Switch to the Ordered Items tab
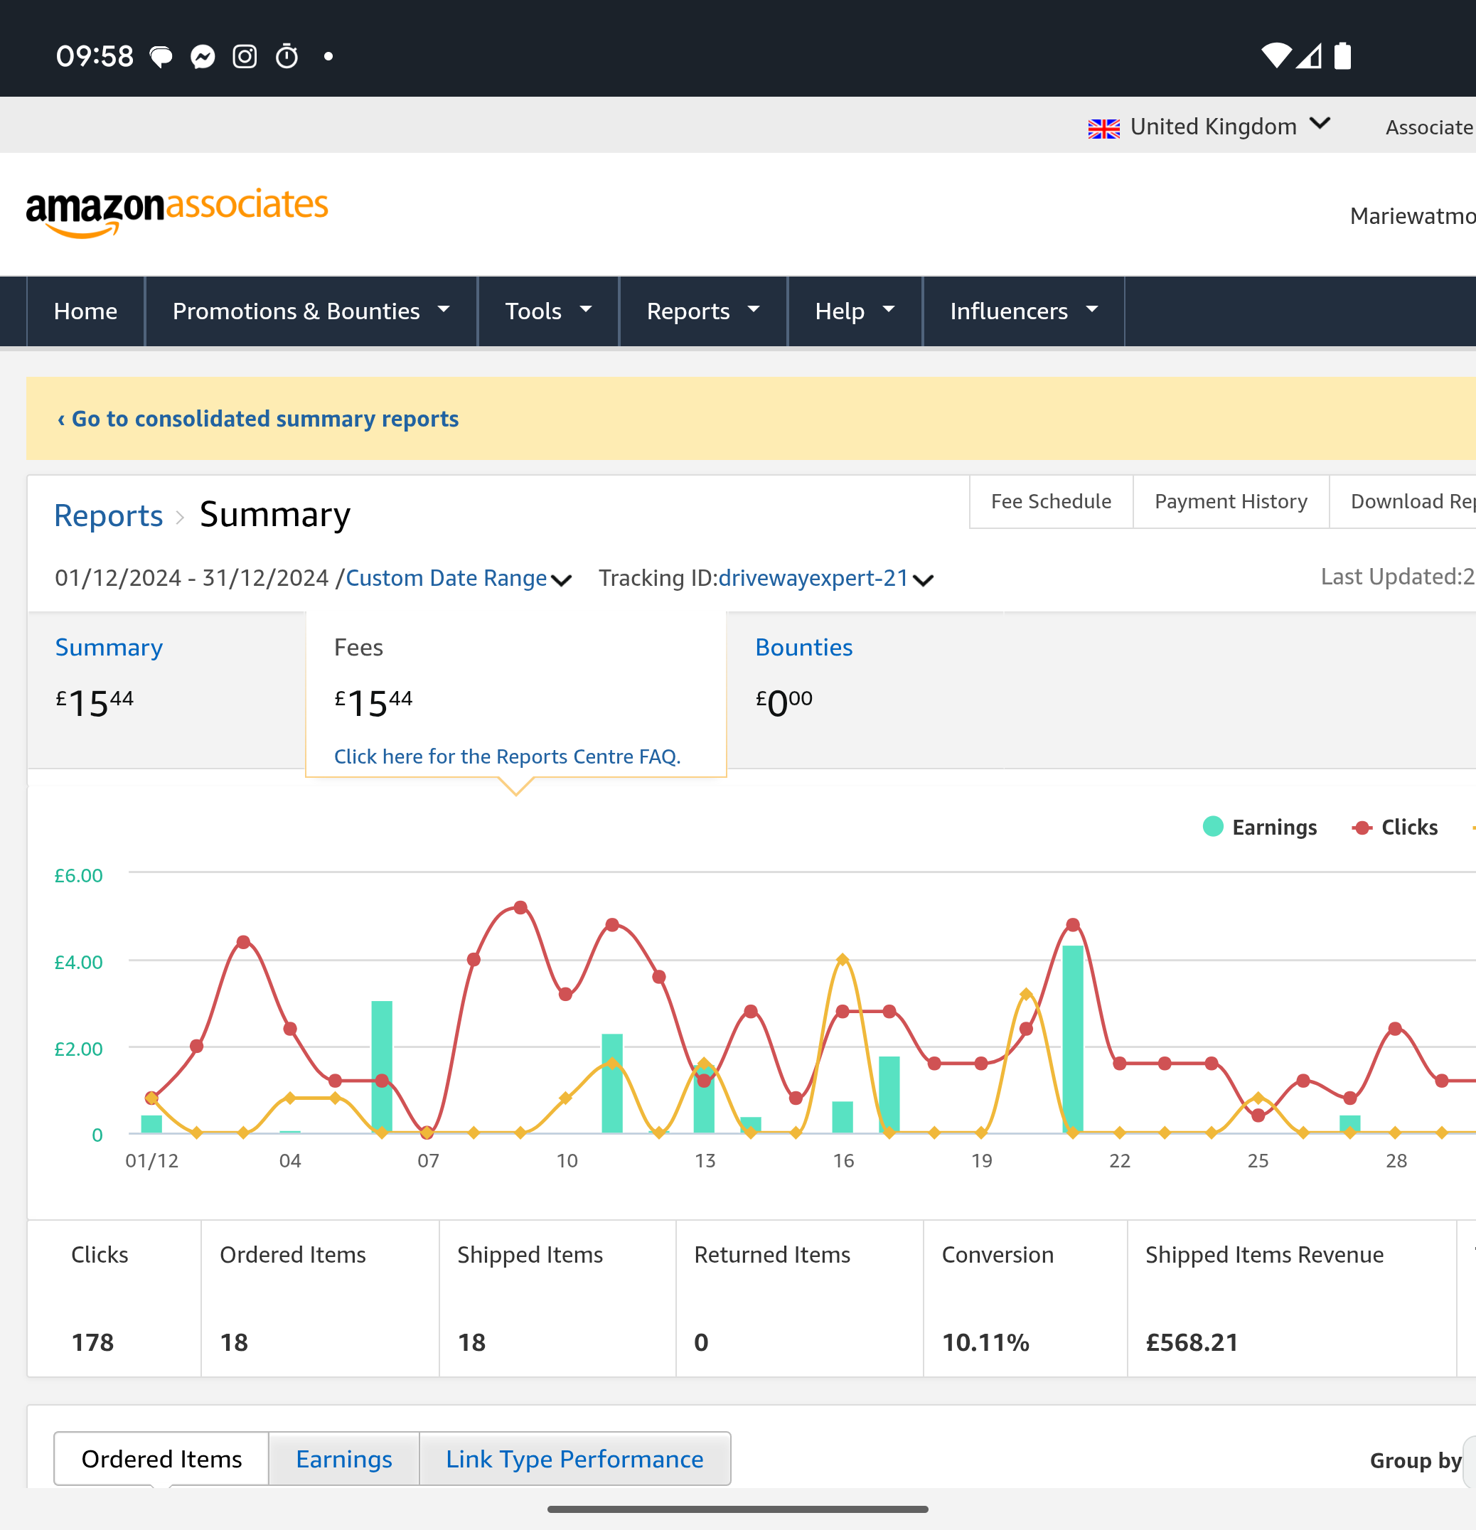 (161, 1458)
